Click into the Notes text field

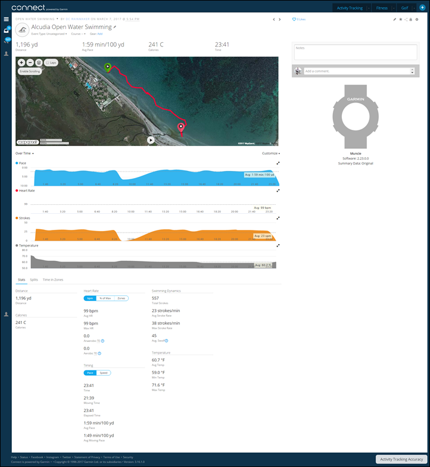[355, 52]
